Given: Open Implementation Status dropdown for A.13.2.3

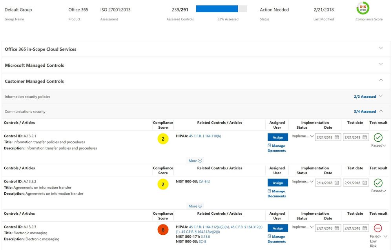Looking at the screenshot, I should coord(302,227).
